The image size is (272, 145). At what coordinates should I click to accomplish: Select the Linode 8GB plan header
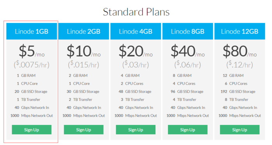188,31
